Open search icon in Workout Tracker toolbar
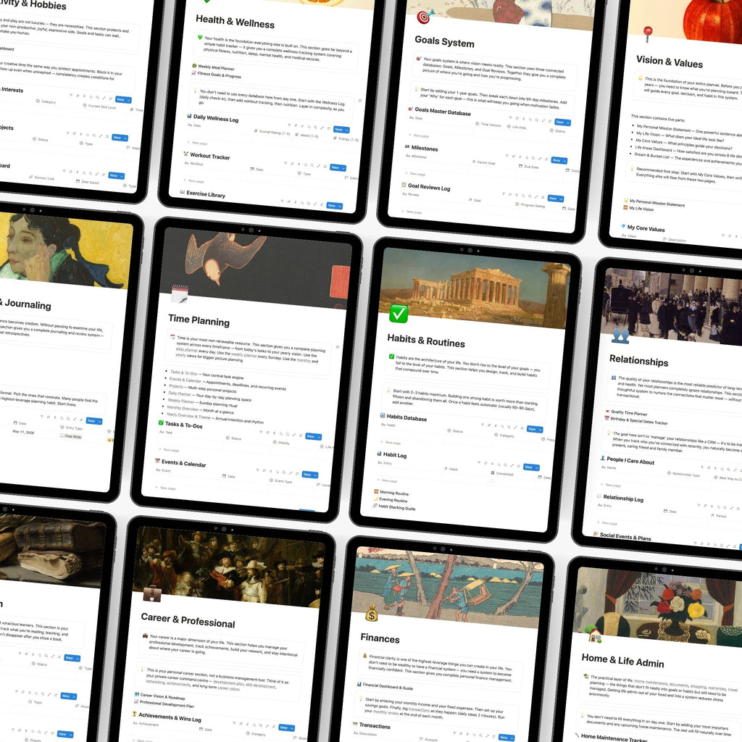Screen dimensions: 742x742 click(x=312, y=165)
